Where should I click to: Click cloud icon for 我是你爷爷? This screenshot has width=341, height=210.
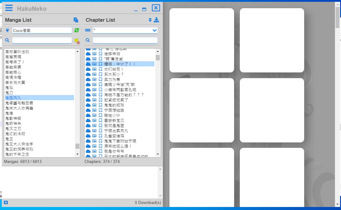point(88,151)
